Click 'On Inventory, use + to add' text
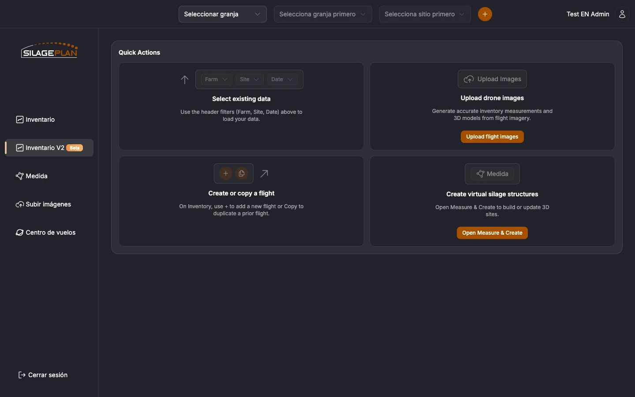Image resolution: width=635 pixels, height=397 pixels. [241, 210]
